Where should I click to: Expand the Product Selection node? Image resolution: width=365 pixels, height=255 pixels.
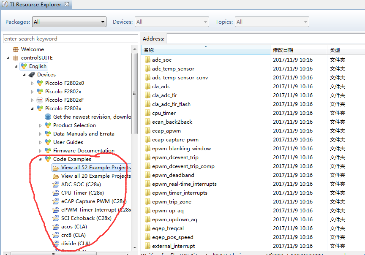point(40,125)
